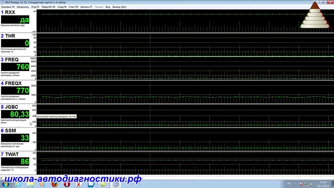Launch Windows Media Player from the taskbar
Image resolution: width=334 pixels, height=188 pixels.
pos(42,184)
